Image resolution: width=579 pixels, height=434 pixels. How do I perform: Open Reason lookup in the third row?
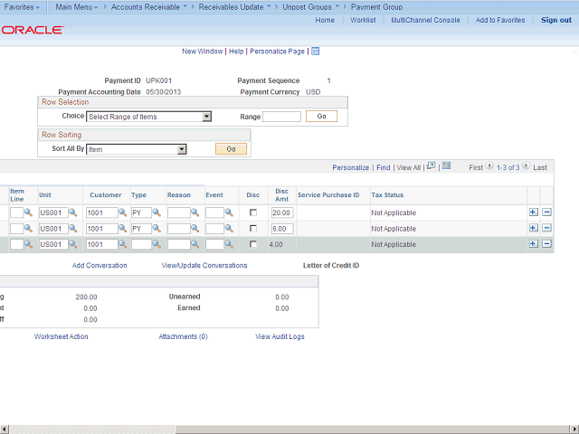[x=195, y=244]
